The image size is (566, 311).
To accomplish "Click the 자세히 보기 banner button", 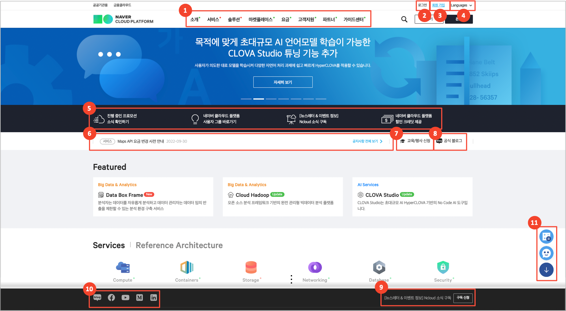I will pyautogui.click(x=283, y=82).
